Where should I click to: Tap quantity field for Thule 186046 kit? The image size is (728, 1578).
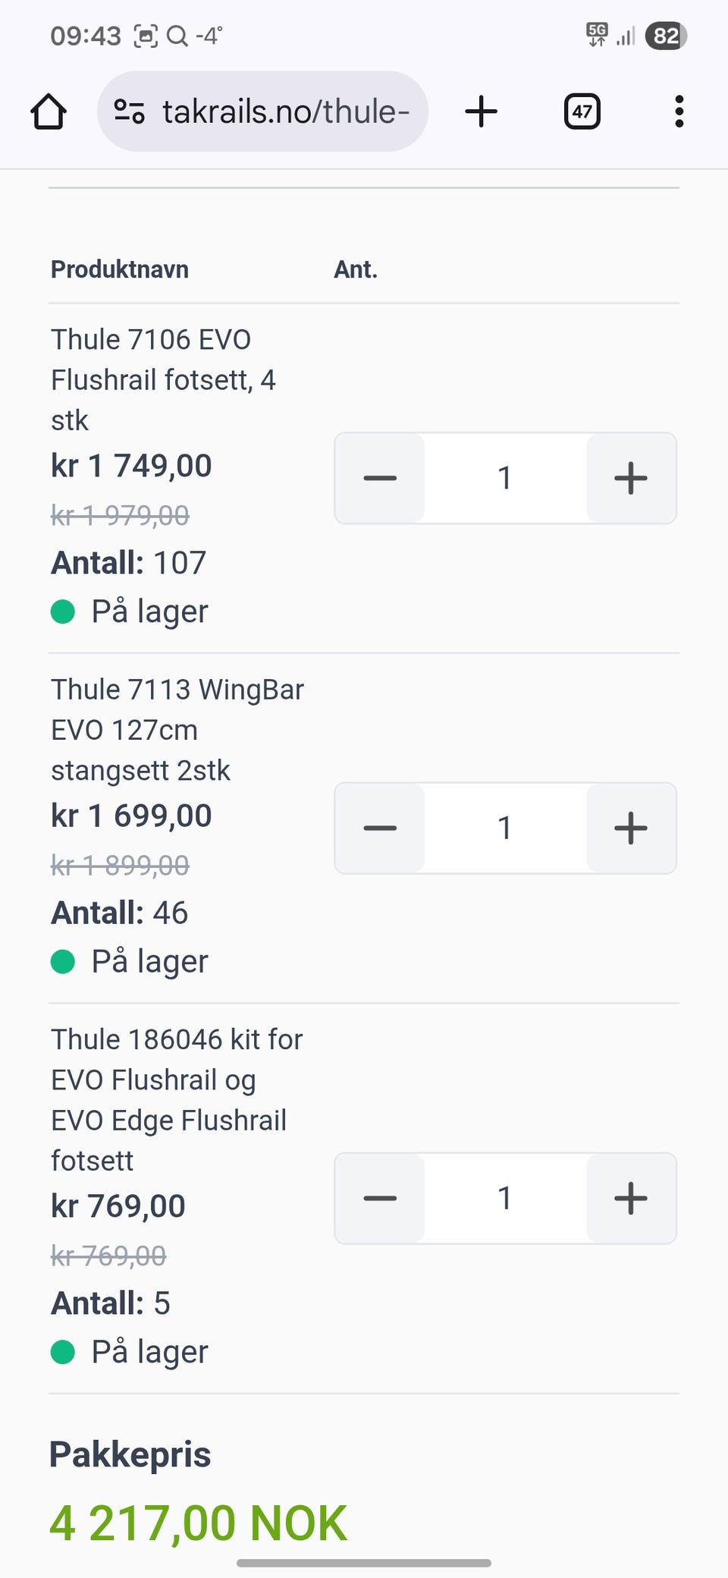click(505, 1198)
